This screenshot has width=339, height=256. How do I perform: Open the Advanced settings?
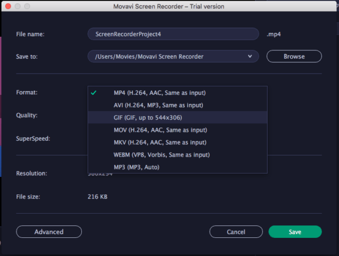point(49,232)
